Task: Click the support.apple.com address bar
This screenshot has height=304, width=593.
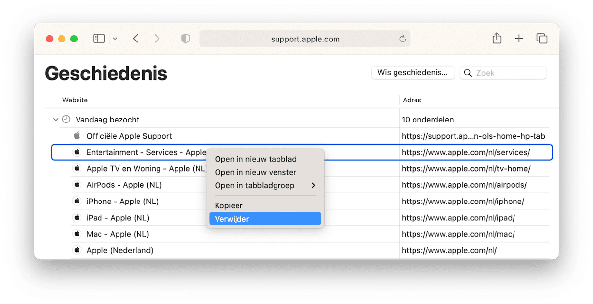Action: click(x=305, y=39)
